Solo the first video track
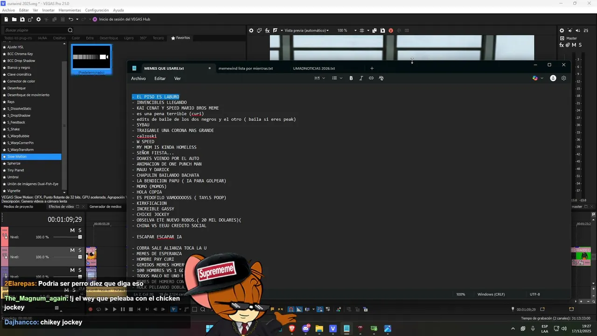The image size is (597, 336). coord(80,231)
